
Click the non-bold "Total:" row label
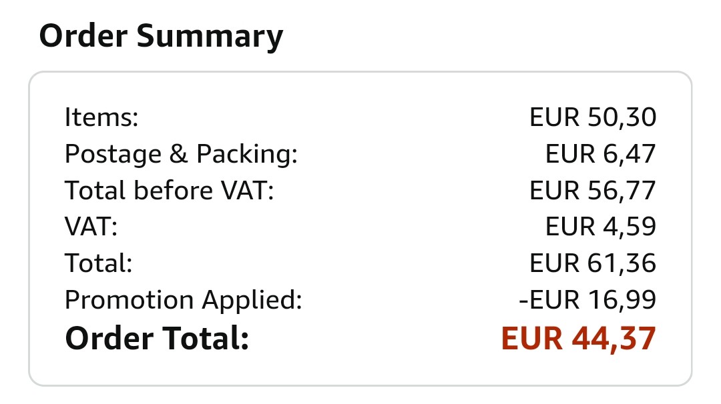[99, 263]
